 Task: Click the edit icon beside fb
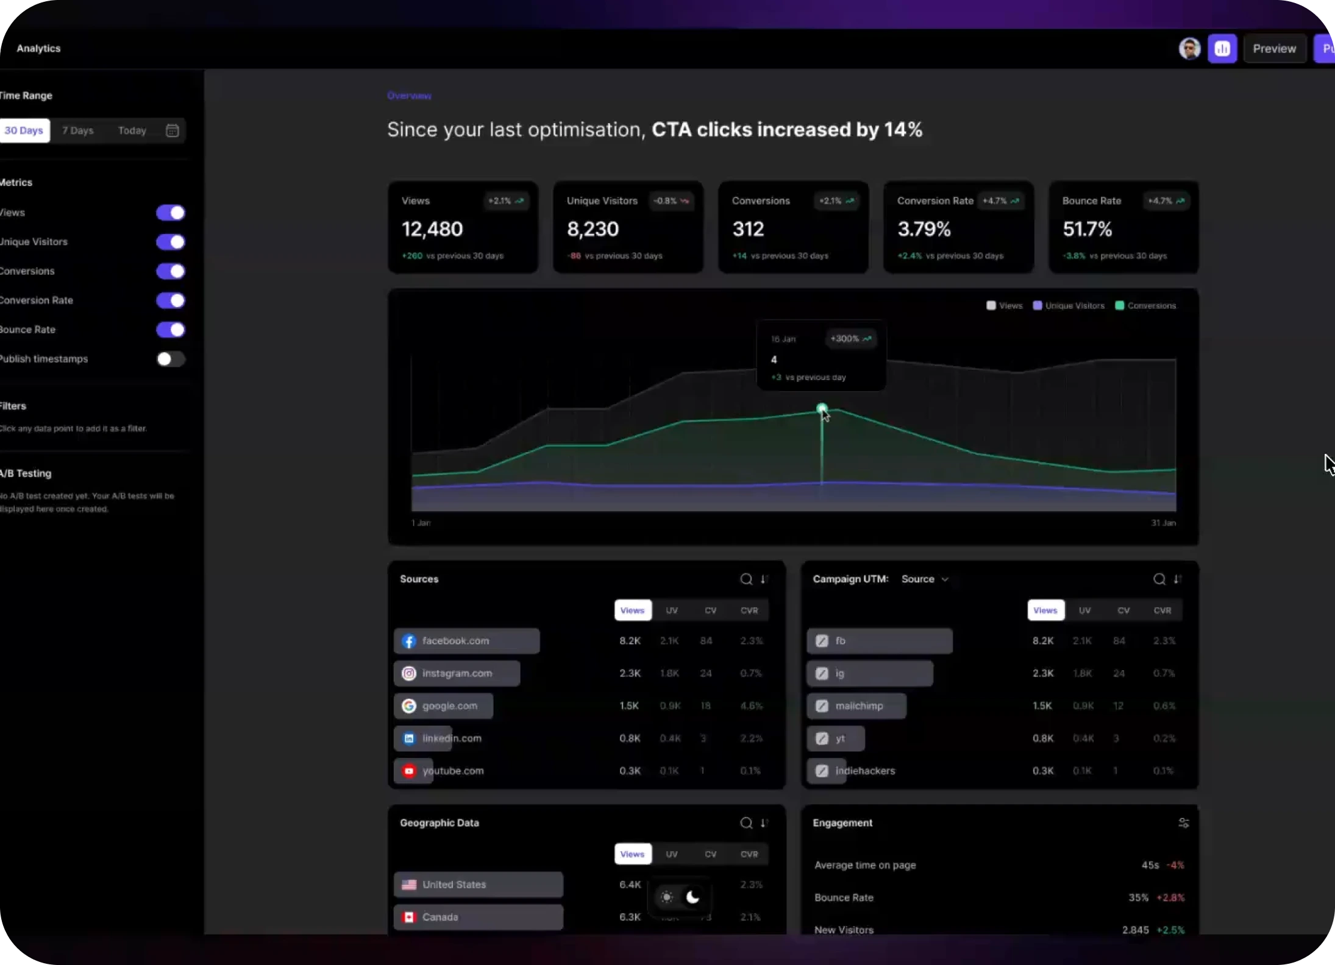(x=822, y=641)
